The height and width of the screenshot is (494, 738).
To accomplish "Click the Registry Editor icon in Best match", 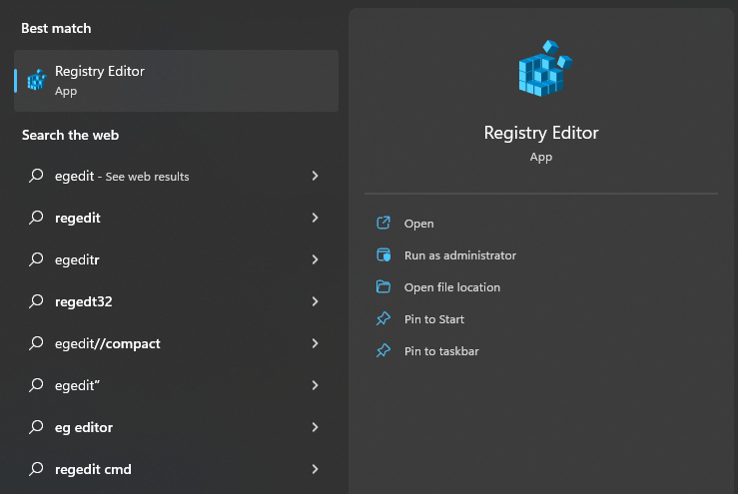I will point(36,81).
